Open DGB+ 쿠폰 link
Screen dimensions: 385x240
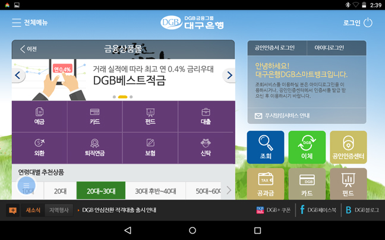click(x=273, y=210)
